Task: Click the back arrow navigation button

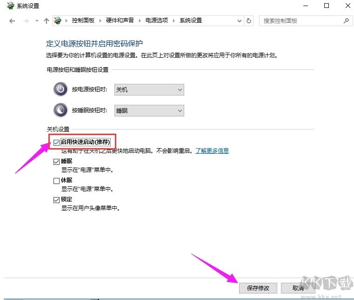Action: (12, 21)
